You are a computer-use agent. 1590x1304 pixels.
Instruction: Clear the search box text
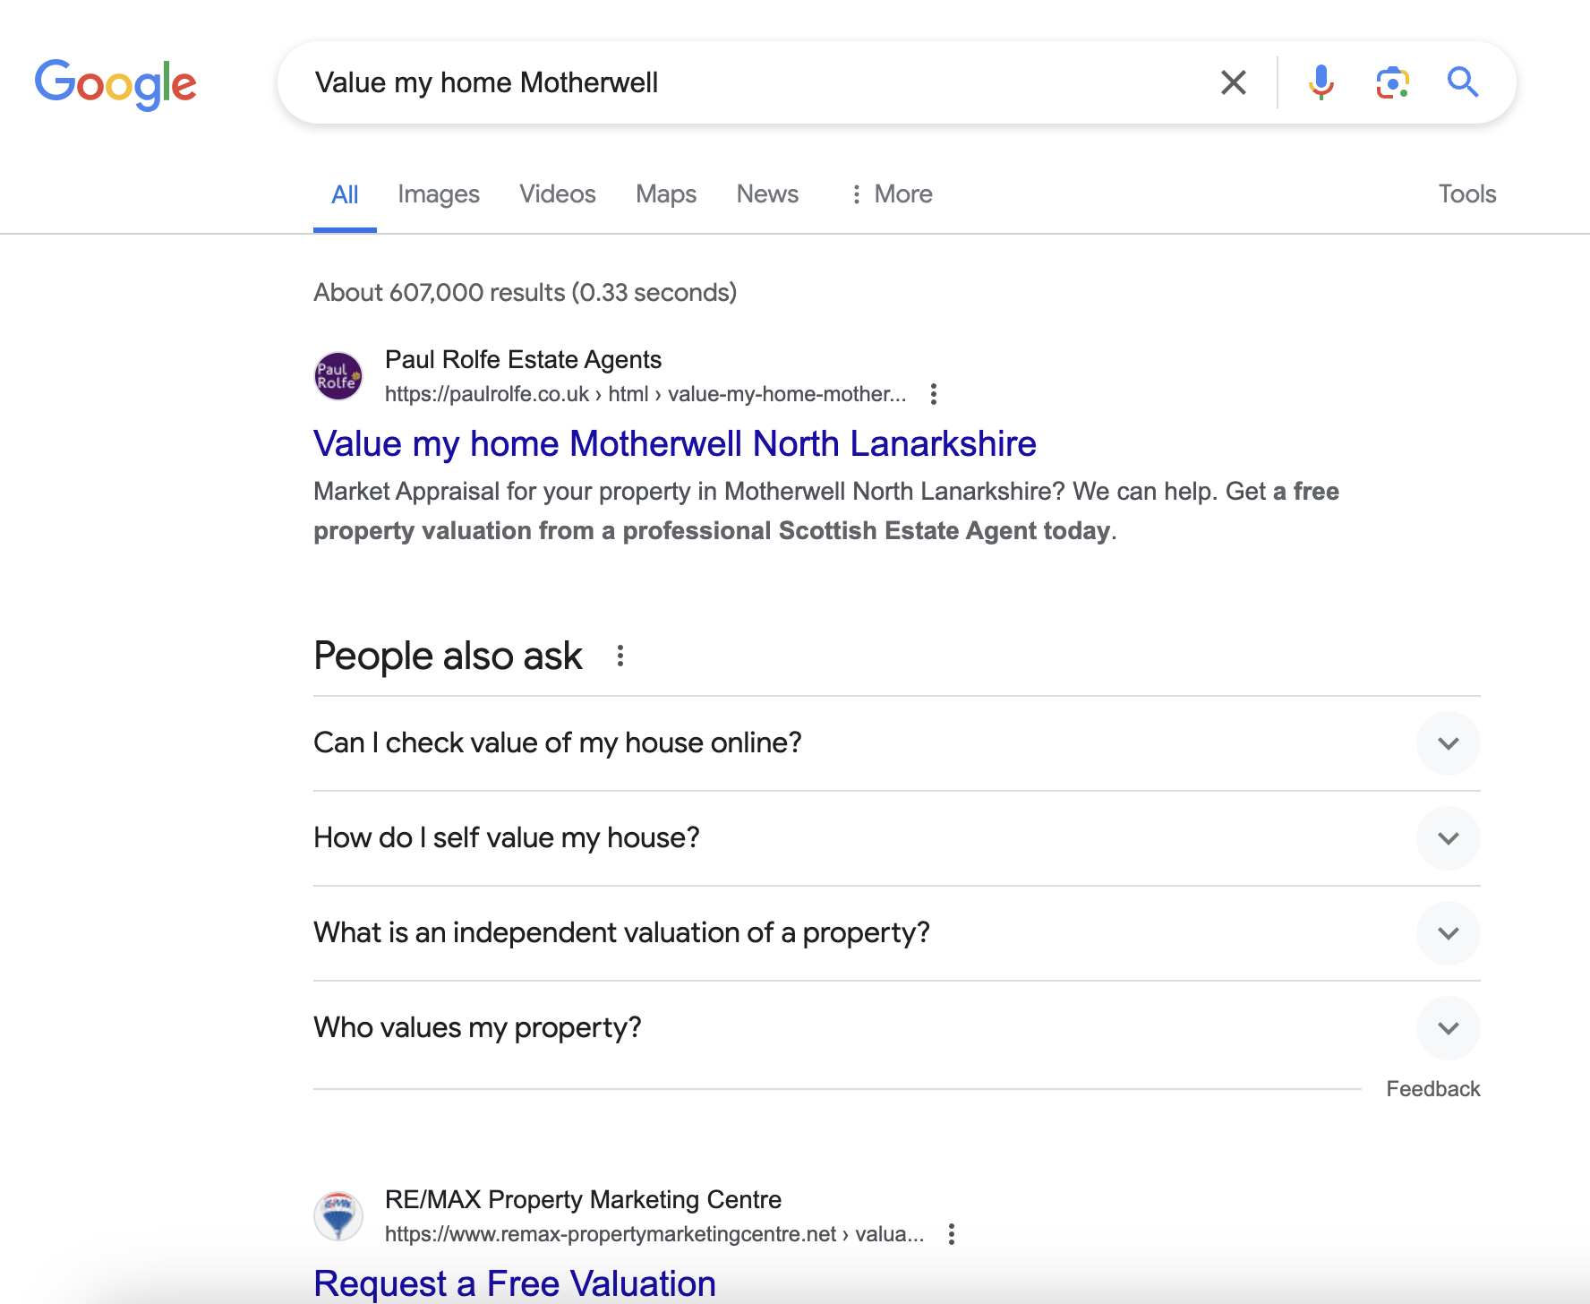coord(1234,82)
